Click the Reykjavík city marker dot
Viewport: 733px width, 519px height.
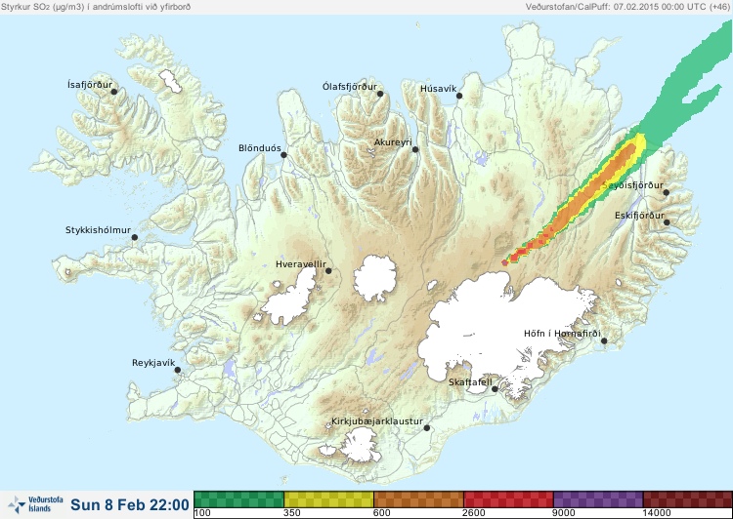[x=178, y=370]
